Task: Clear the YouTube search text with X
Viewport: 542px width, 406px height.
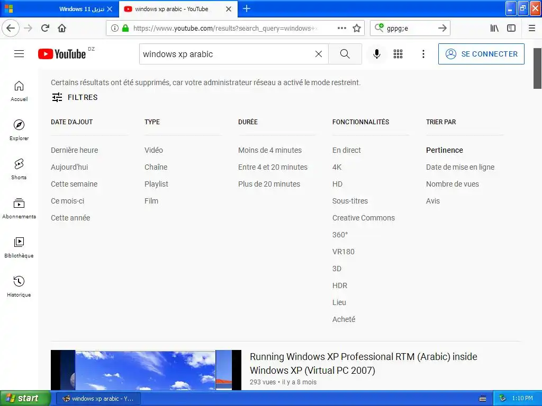Action: [318, 54]
